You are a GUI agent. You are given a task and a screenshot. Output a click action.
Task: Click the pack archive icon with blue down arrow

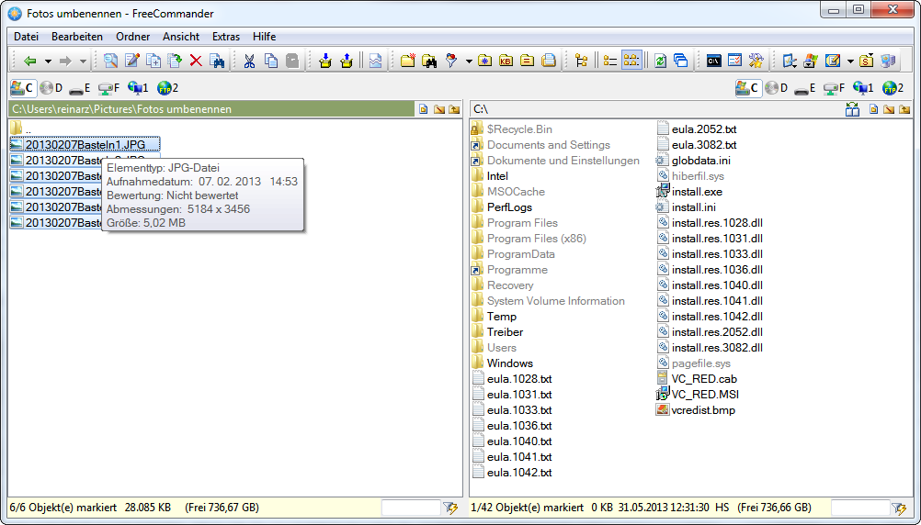(324, 61)
